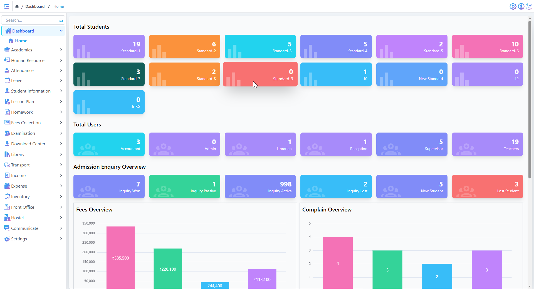Click the Hostel icon in sidebar

[7, 218]
